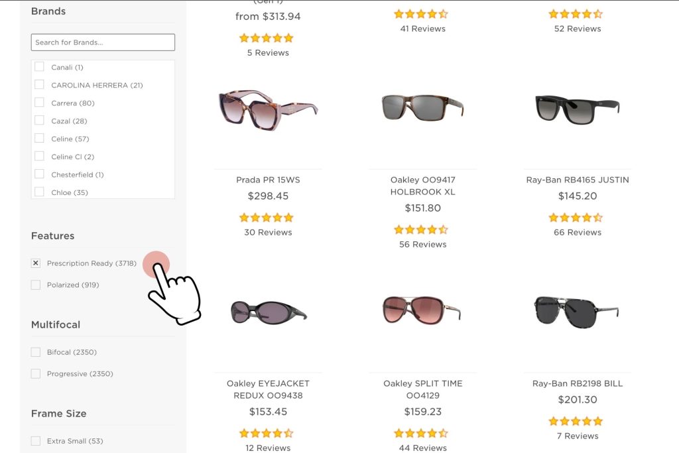Select the CAROLINA HERRERA brand checkbox
679x453 pixels.
pyautogui.click(x=40, y=85)
